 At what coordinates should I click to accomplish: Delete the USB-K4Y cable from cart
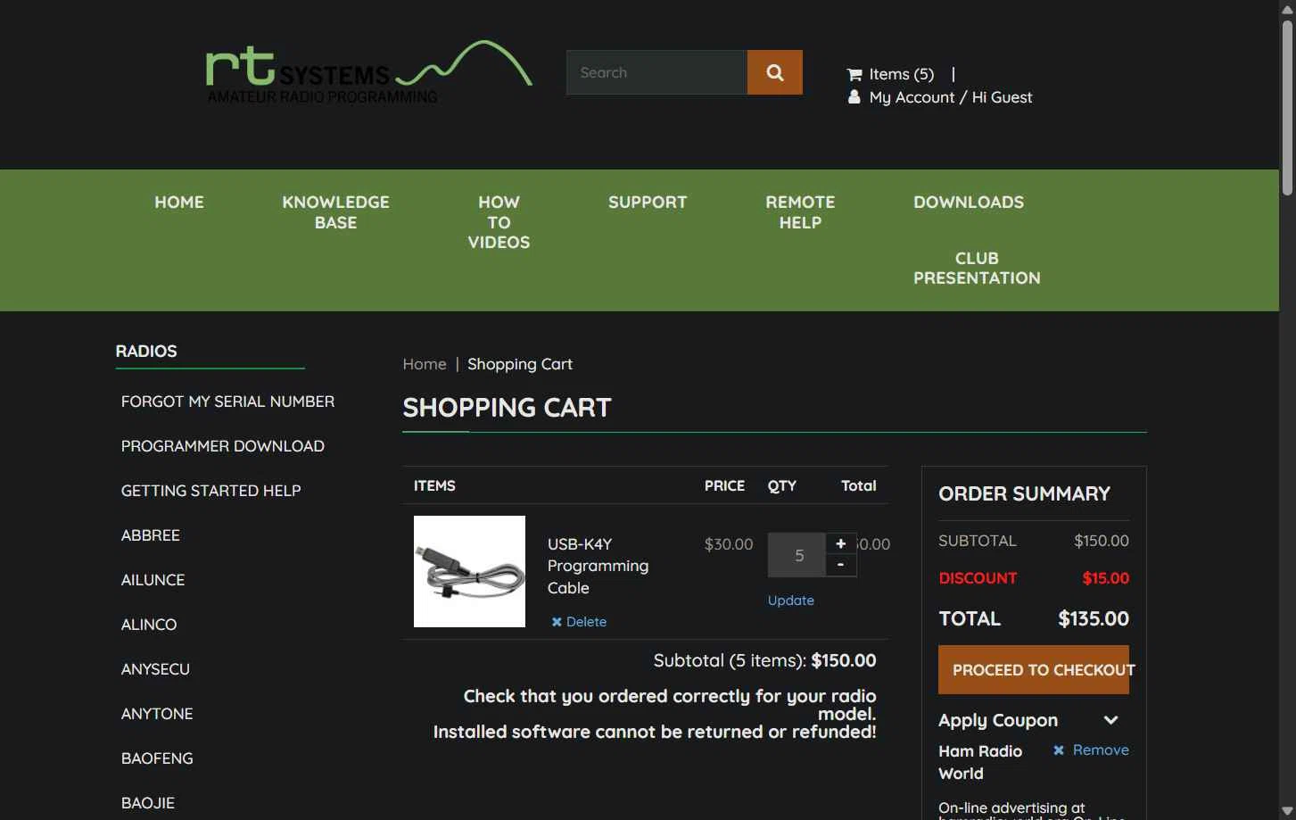click(x=586, y=622)
